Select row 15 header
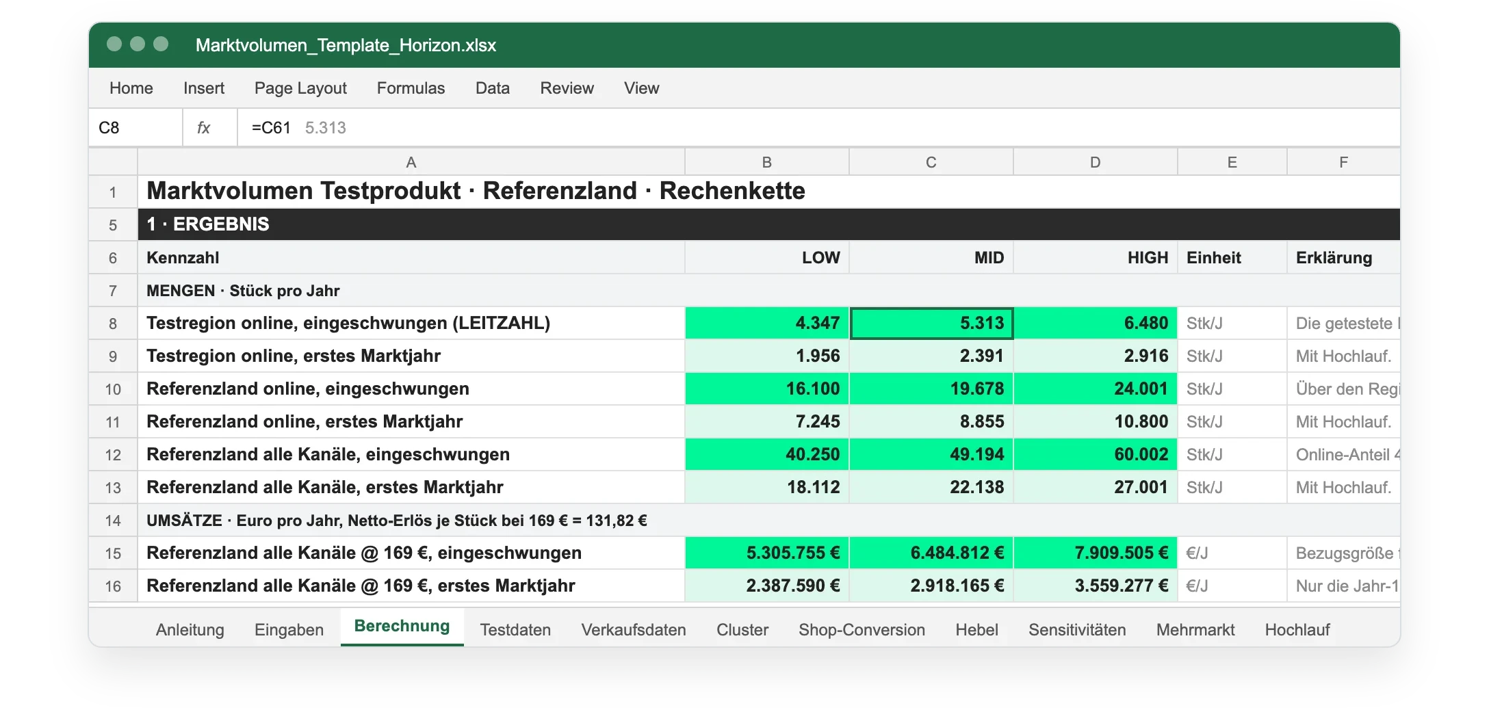 tap(113, 553)
